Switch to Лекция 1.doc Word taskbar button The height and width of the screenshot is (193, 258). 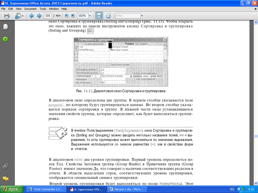(x=127, y=189)
